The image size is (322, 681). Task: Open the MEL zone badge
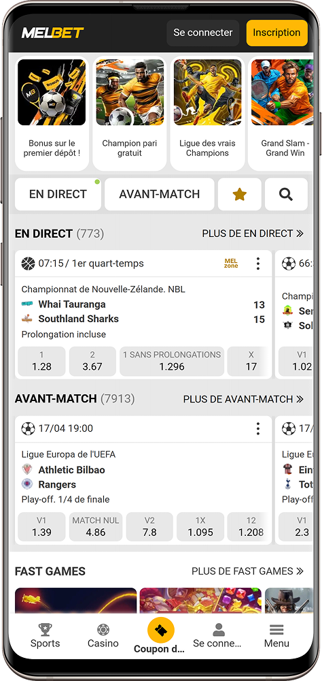click(x=231, y=263)
